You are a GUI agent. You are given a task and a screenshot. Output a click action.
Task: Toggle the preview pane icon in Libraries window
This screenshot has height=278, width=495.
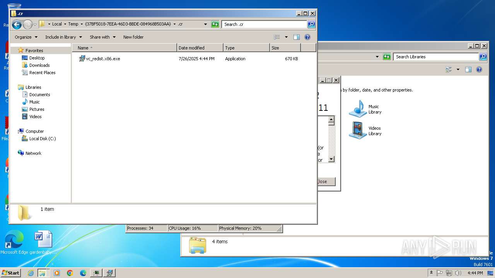[468, 69]
